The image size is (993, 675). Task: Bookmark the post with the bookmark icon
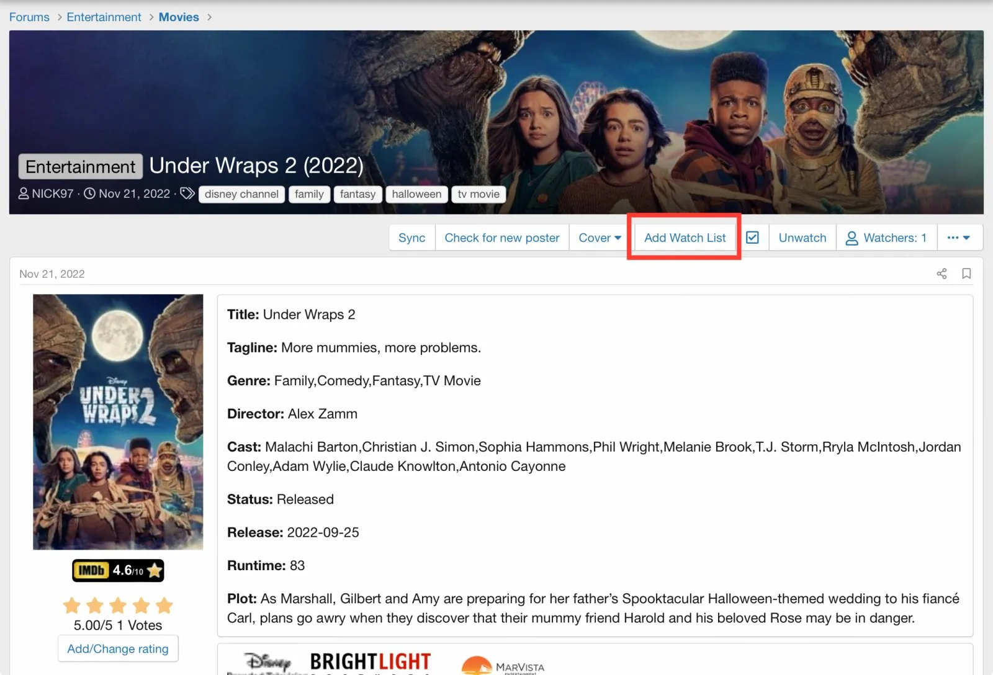(966, 274)
